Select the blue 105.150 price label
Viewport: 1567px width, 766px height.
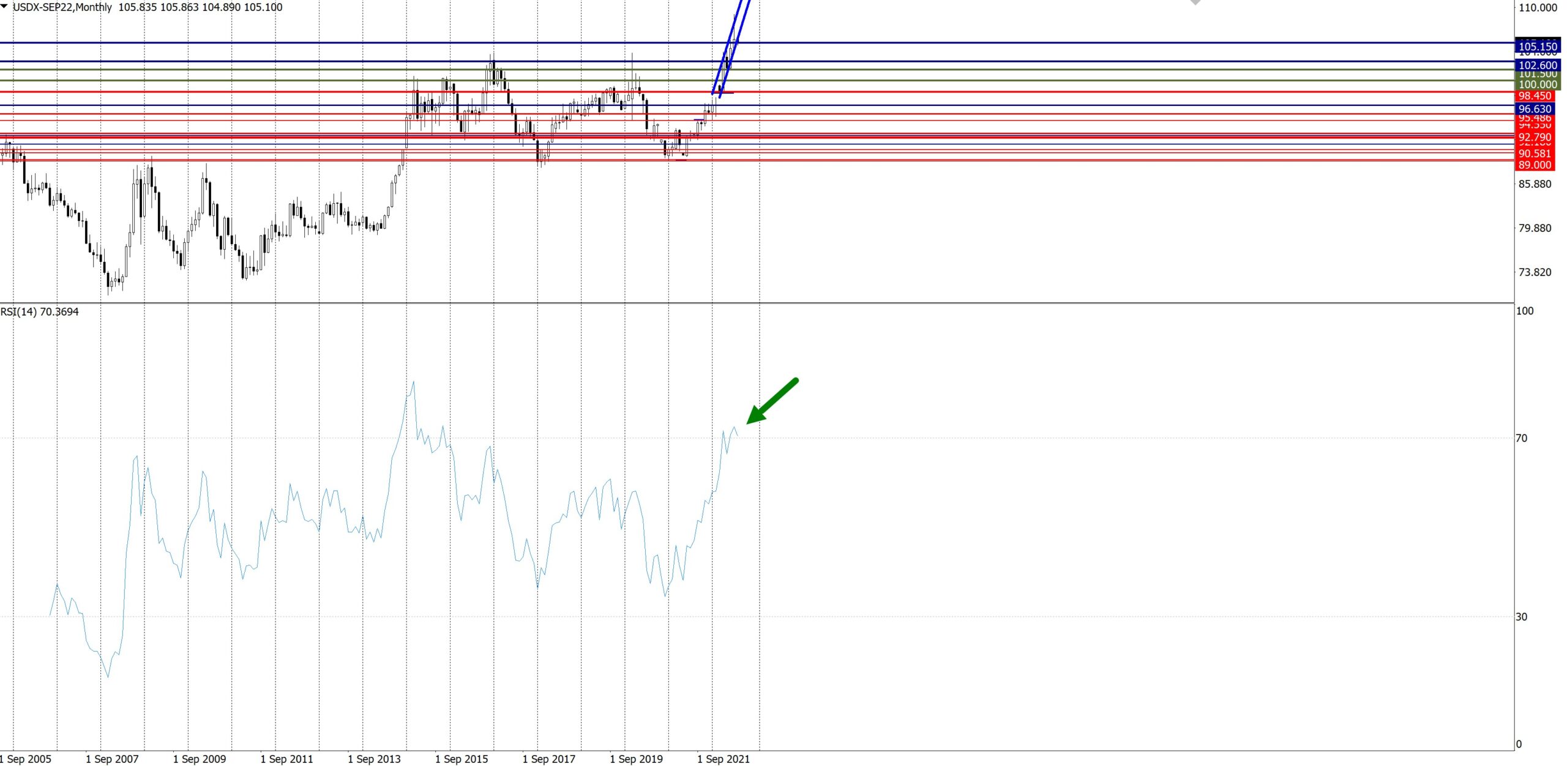(1537, 46)
